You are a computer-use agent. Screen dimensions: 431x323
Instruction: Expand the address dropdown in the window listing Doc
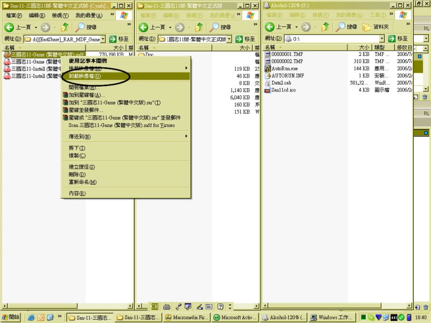[x=229, y=39]
